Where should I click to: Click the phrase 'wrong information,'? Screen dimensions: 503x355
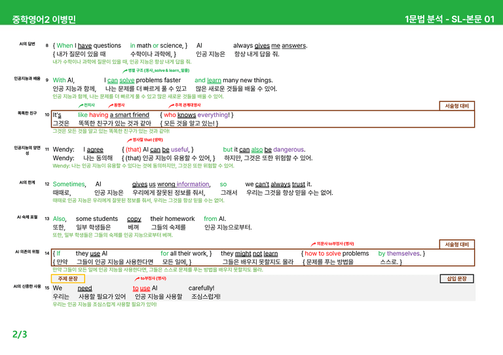coord(184,184)
